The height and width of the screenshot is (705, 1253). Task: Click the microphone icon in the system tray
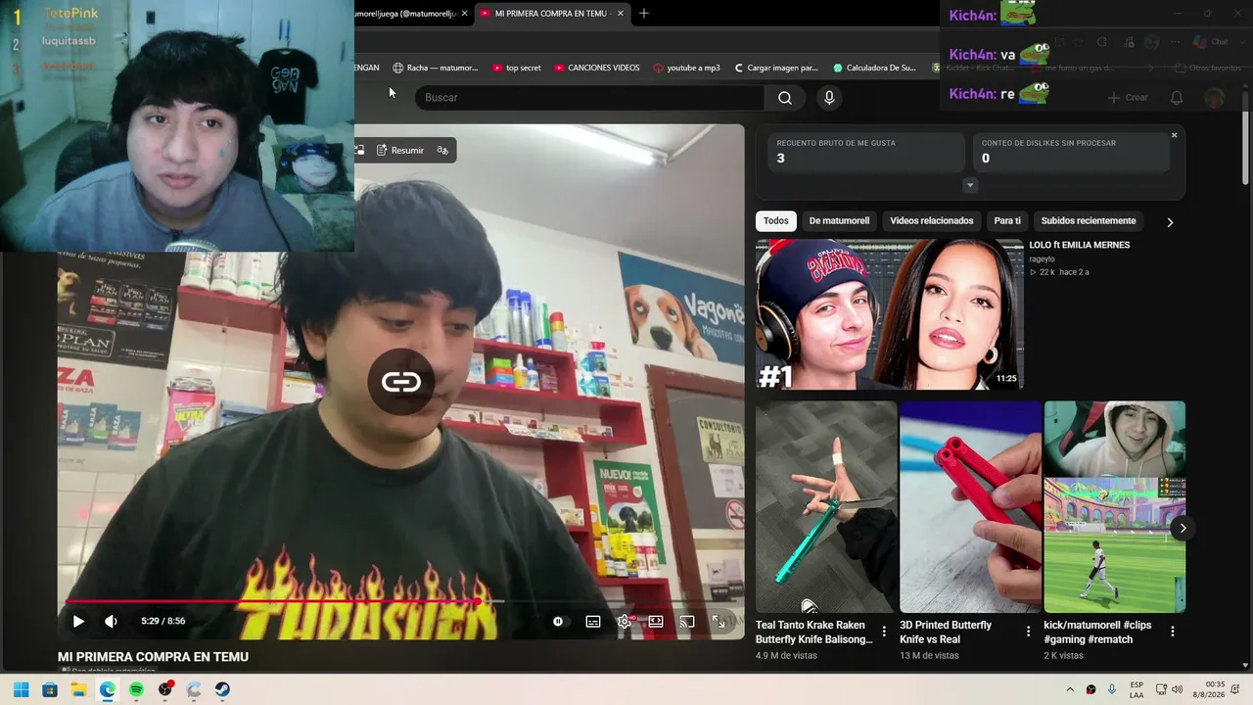(x=1112, y=689)
